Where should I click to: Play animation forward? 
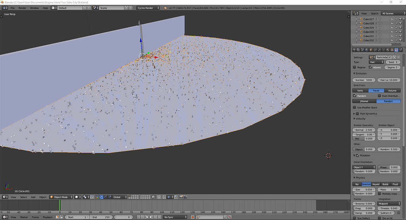click(151, 217)
